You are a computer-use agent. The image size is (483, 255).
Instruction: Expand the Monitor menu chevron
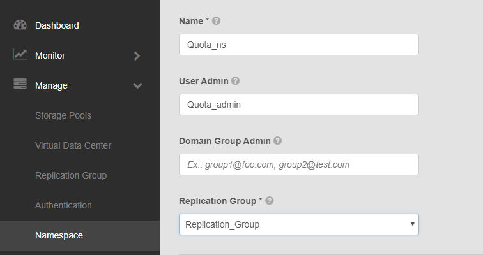click(x=137, y=55)
